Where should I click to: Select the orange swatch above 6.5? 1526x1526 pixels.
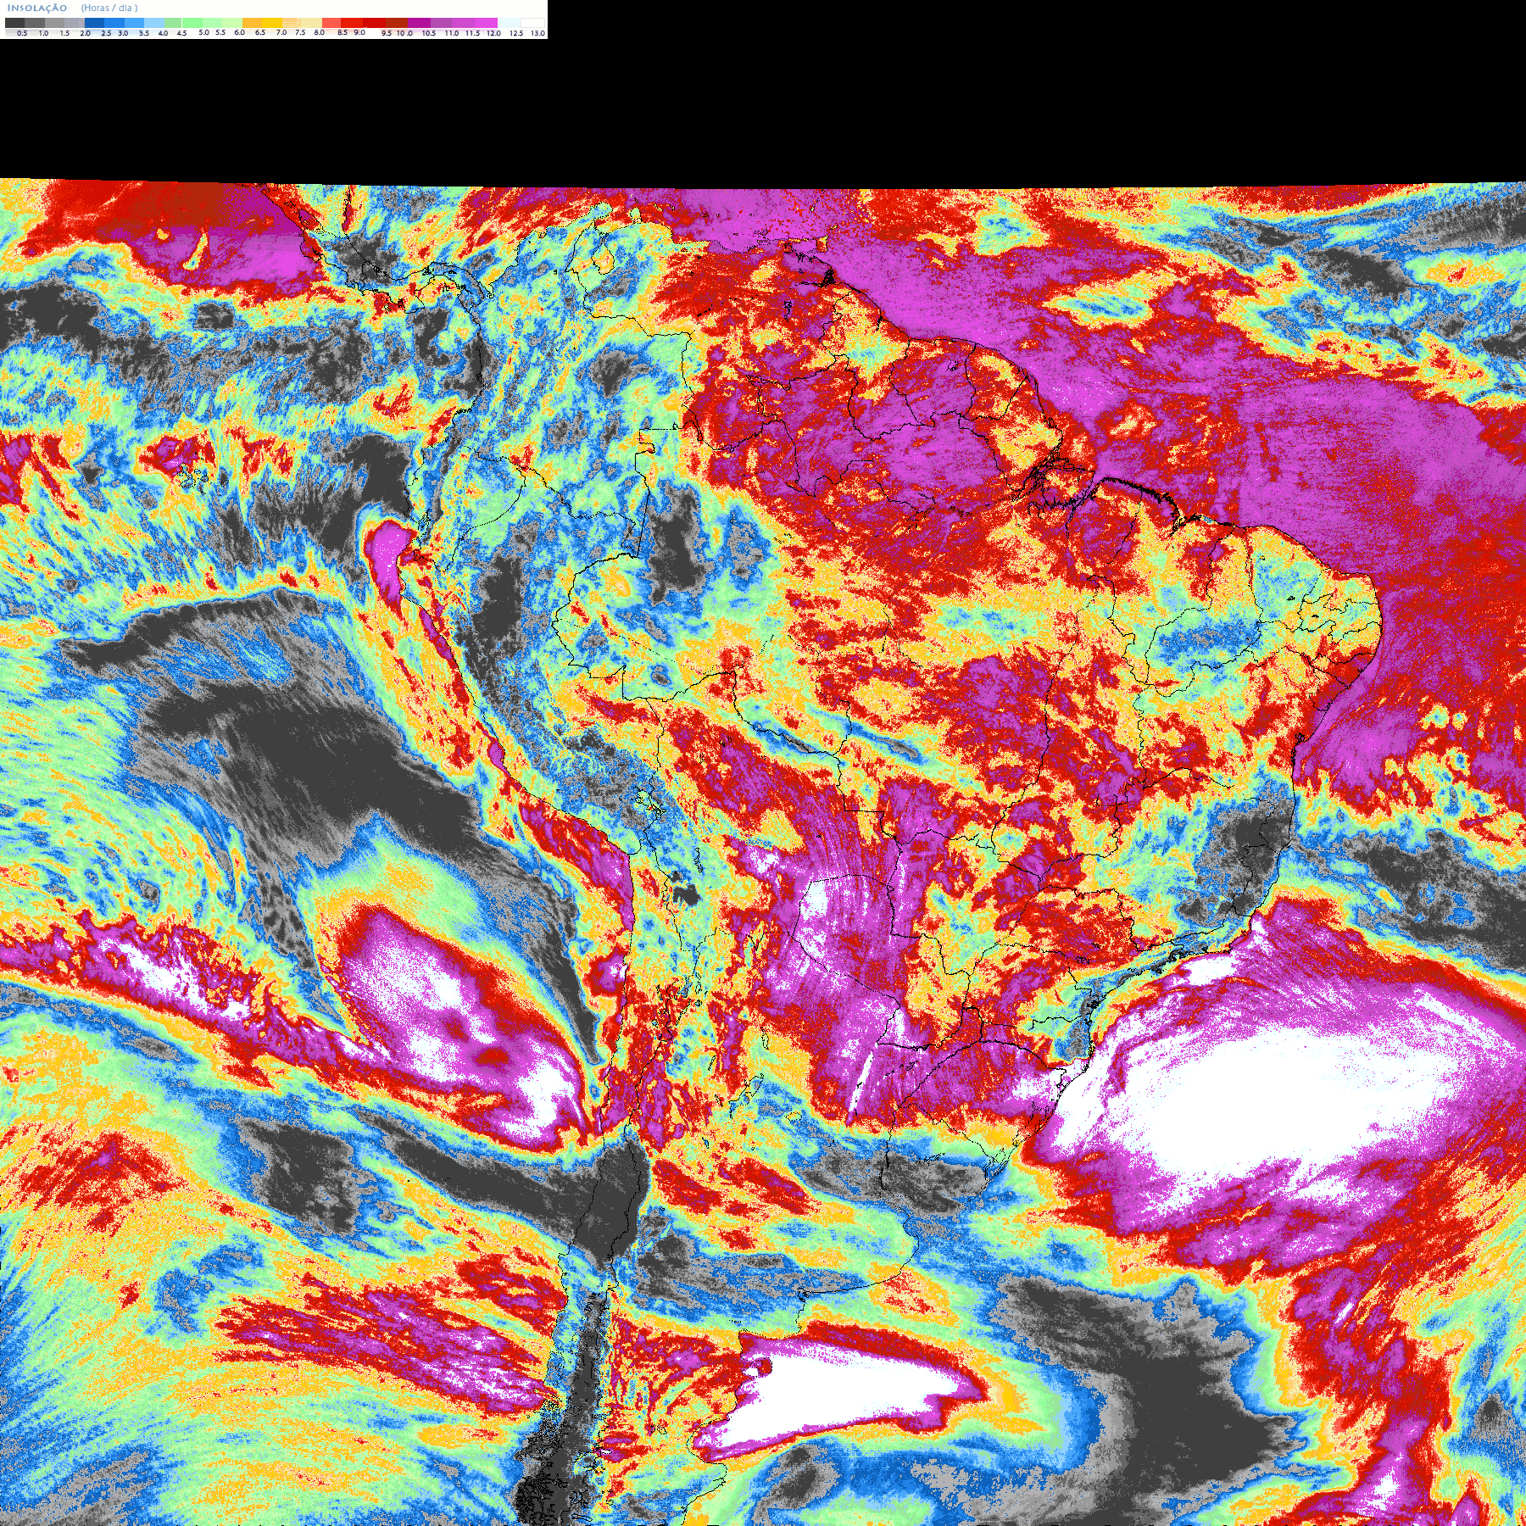pyautogui.click(x=252, y=23)
